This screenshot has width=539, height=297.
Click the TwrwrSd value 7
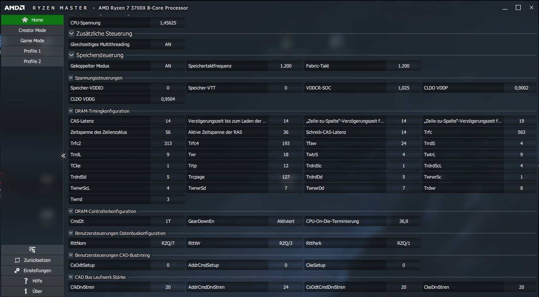point(286,188)
